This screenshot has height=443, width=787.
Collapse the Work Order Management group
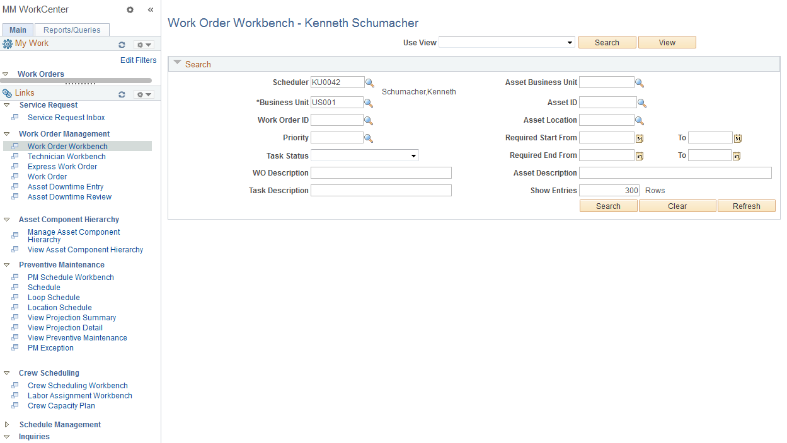pos(7,134)
